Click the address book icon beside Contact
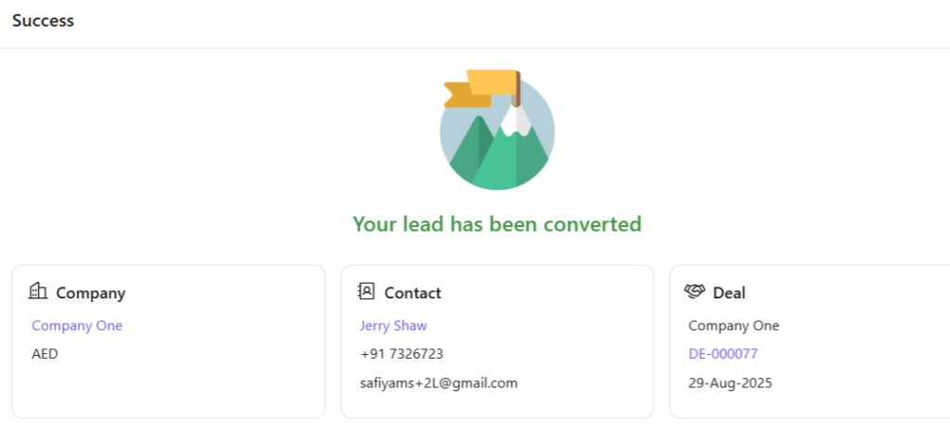Viewport: 950px width, 430px height. pos(366,292)
